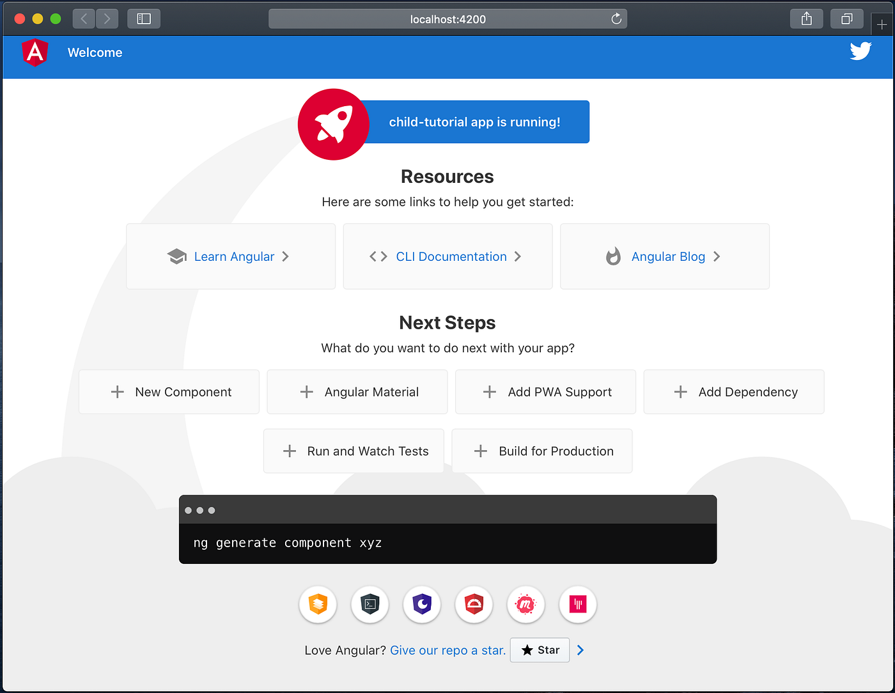Open the dark terminal shield icon
The height and width of the screenshot is (693, 895).
370,604
